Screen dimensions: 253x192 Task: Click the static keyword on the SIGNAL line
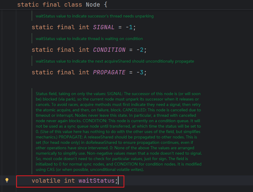(x=42, y=27)
